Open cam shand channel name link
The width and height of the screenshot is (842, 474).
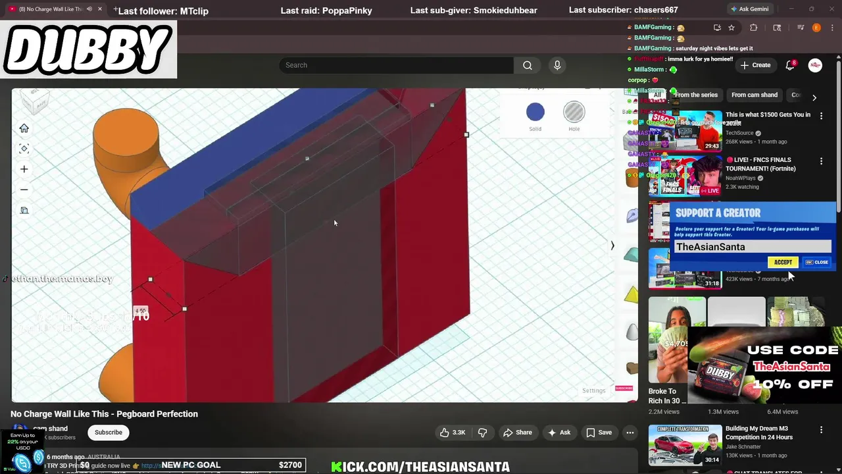click(x=51, y=429)
